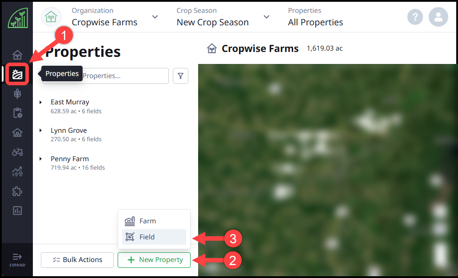Viewport: 458px width, 278px height.
Task: Click the Bulk Actions button
Action: coord(77,260)
